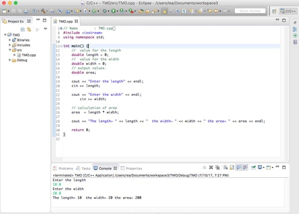Open the Run button dropdown arrow
299x214 pixels.
point(117,11)
